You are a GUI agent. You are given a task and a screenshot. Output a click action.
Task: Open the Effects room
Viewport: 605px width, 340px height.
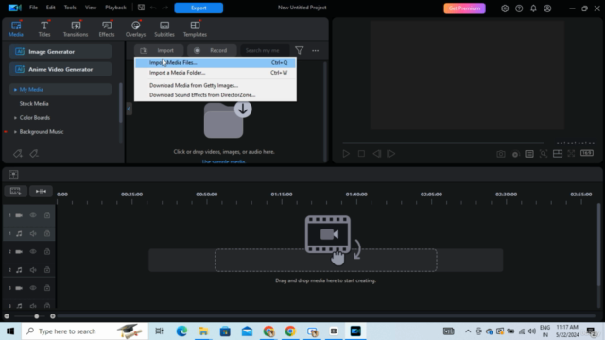click(x=107, y=29)
